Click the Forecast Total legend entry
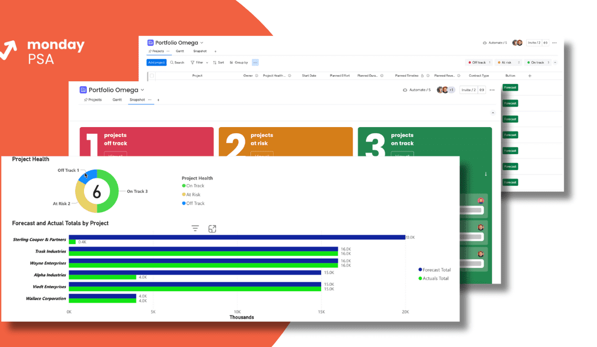 [x=434, y=270]
